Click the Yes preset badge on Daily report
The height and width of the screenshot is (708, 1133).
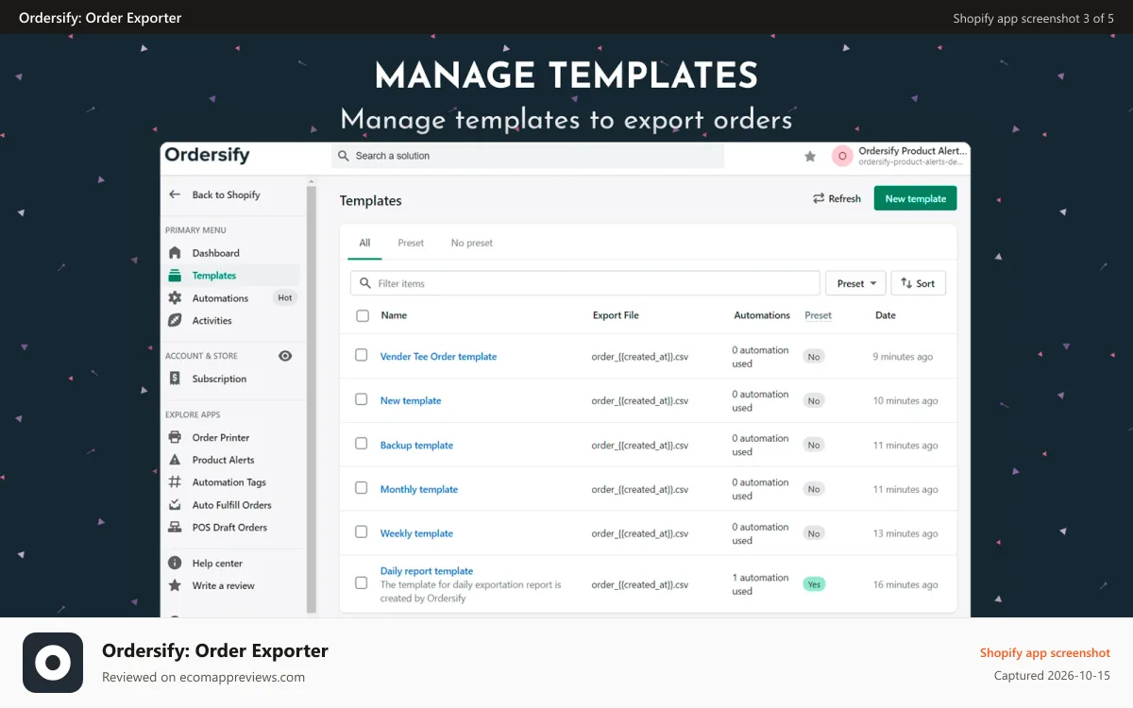(x=814, y=584)
